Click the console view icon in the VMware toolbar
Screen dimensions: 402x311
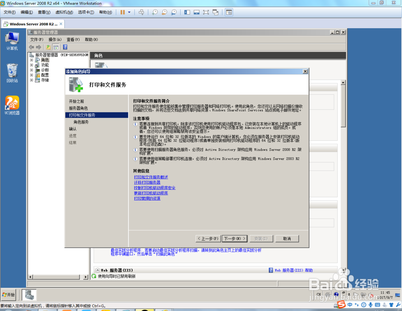(229, 12)
